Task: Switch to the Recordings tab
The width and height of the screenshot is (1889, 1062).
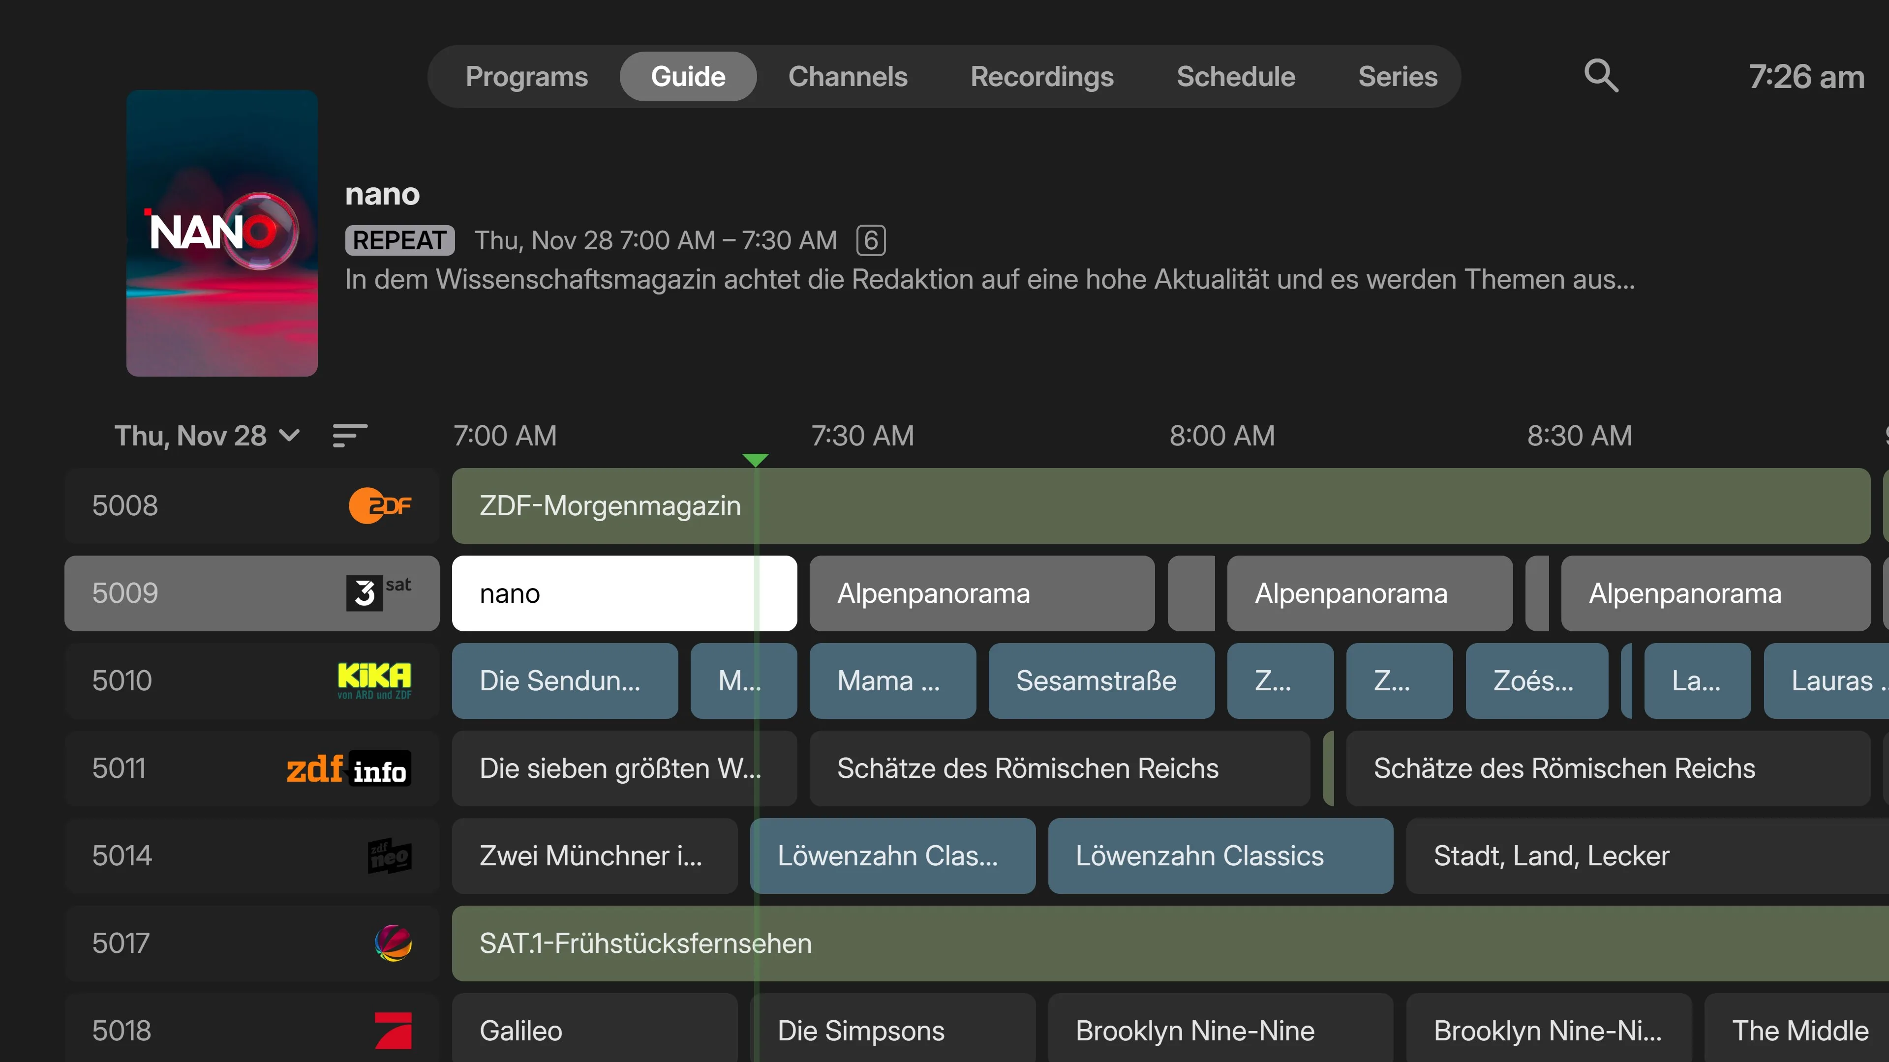Action: [1042, 76]
